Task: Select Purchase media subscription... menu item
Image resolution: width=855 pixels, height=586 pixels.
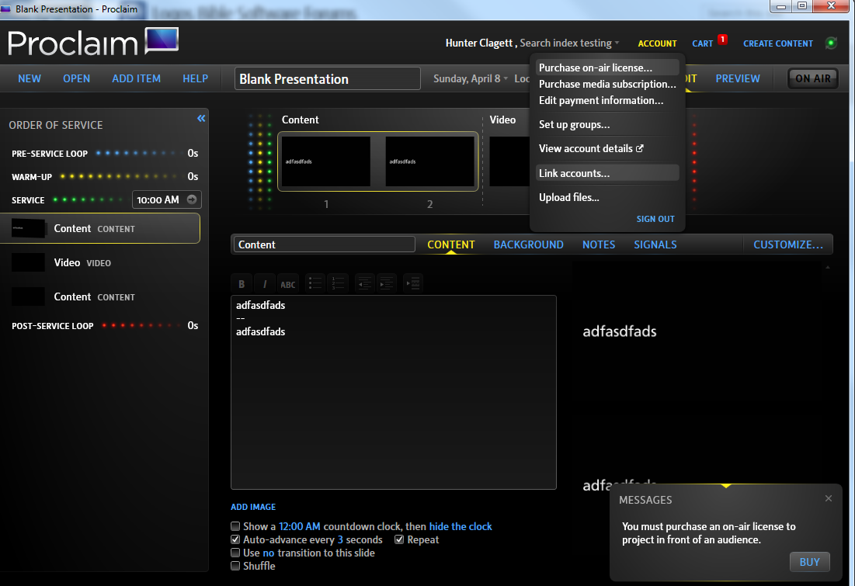Action: click(x=607, y=84)
